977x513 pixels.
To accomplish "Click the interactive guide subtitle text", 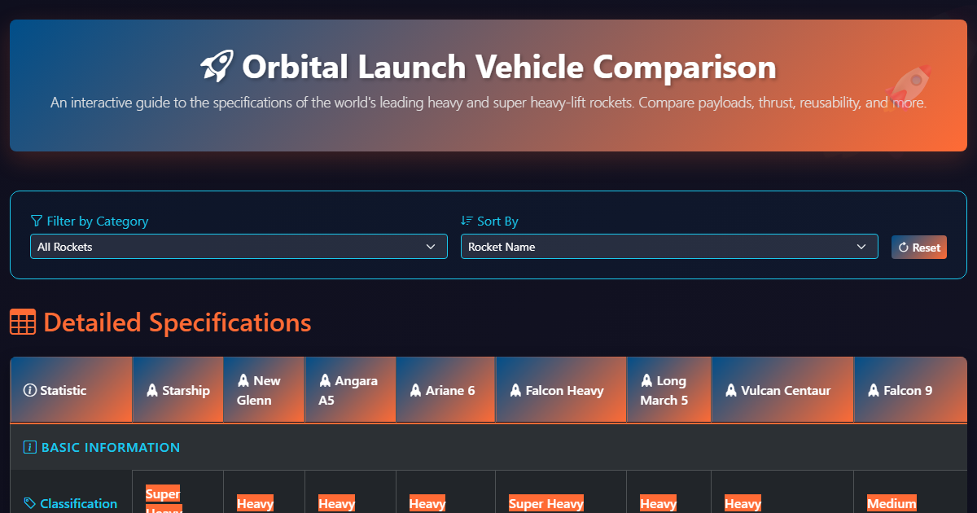I will point(488,103).
